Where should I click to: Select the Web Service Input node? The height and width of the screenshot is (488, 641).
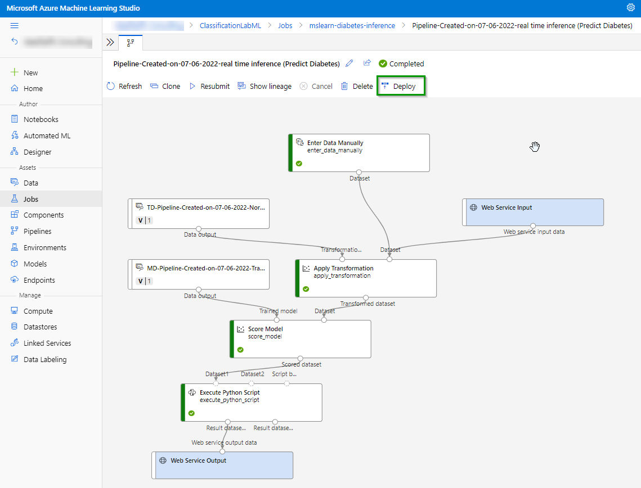(x=532, y=211)
